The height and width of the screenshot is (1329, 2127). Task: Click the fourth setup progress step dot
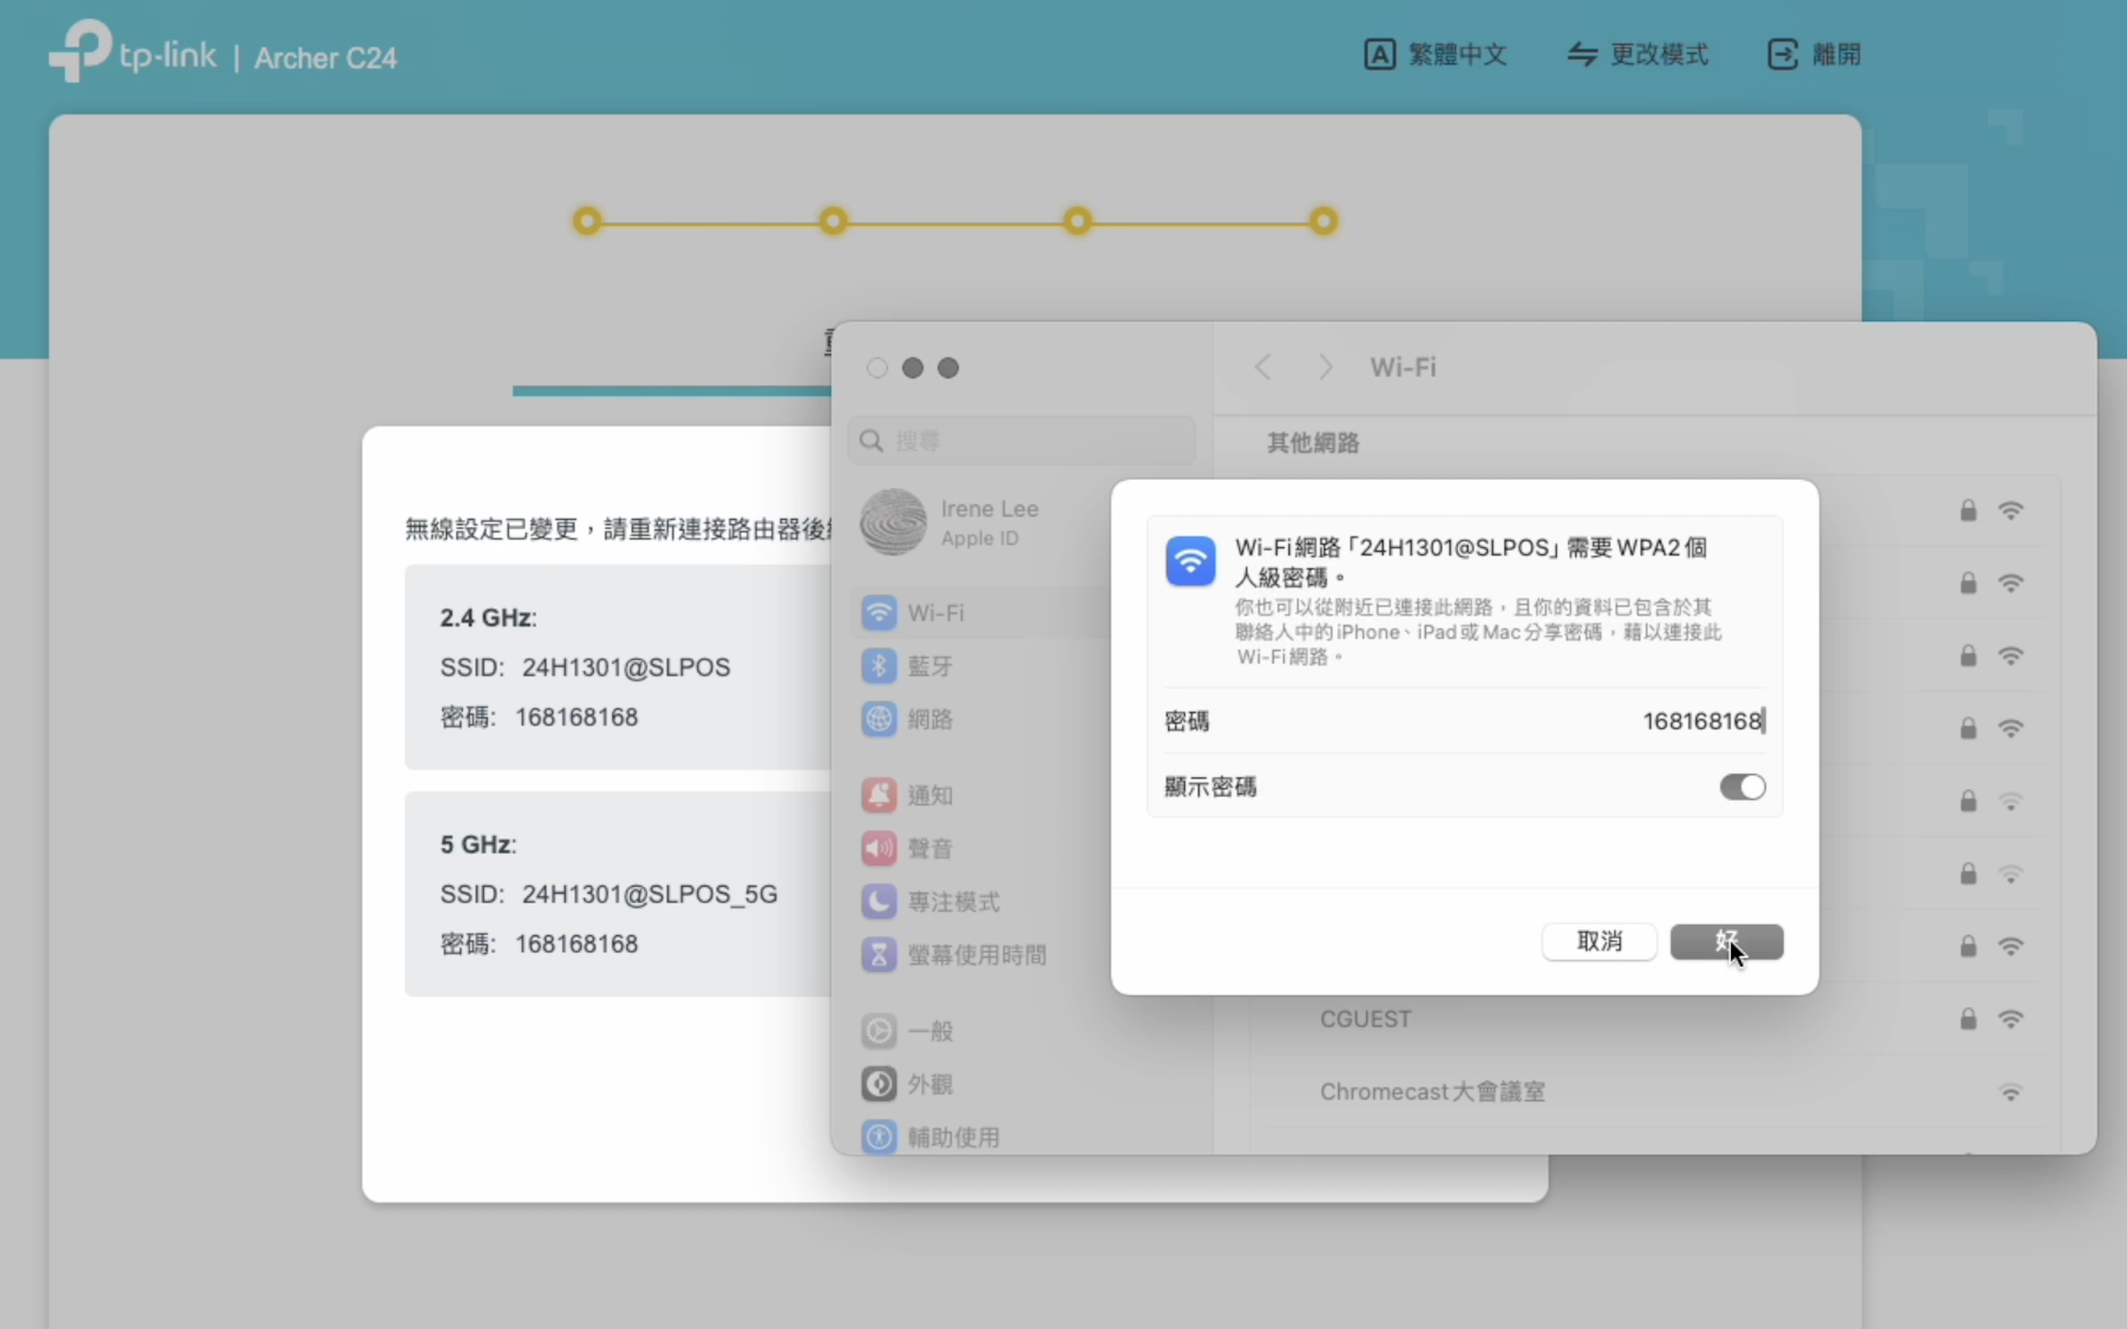[1323, 221]
